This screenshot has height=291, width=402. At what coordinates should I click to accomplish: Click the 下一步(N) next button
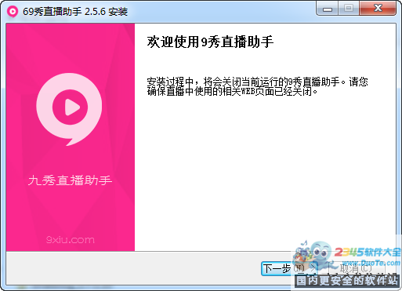point(290,268)
